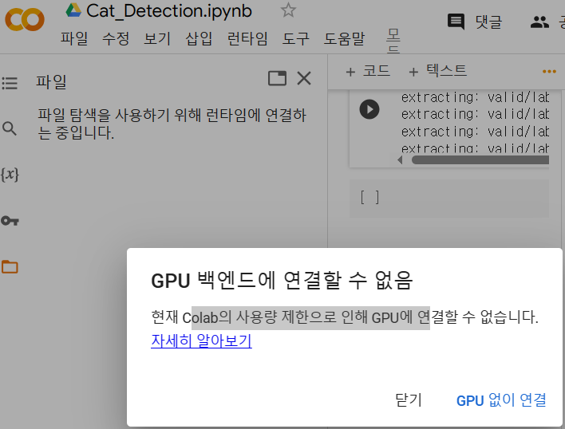Click GPU 없이 연결 button
The image size is (565, 429).
click(x=501, y=399)
